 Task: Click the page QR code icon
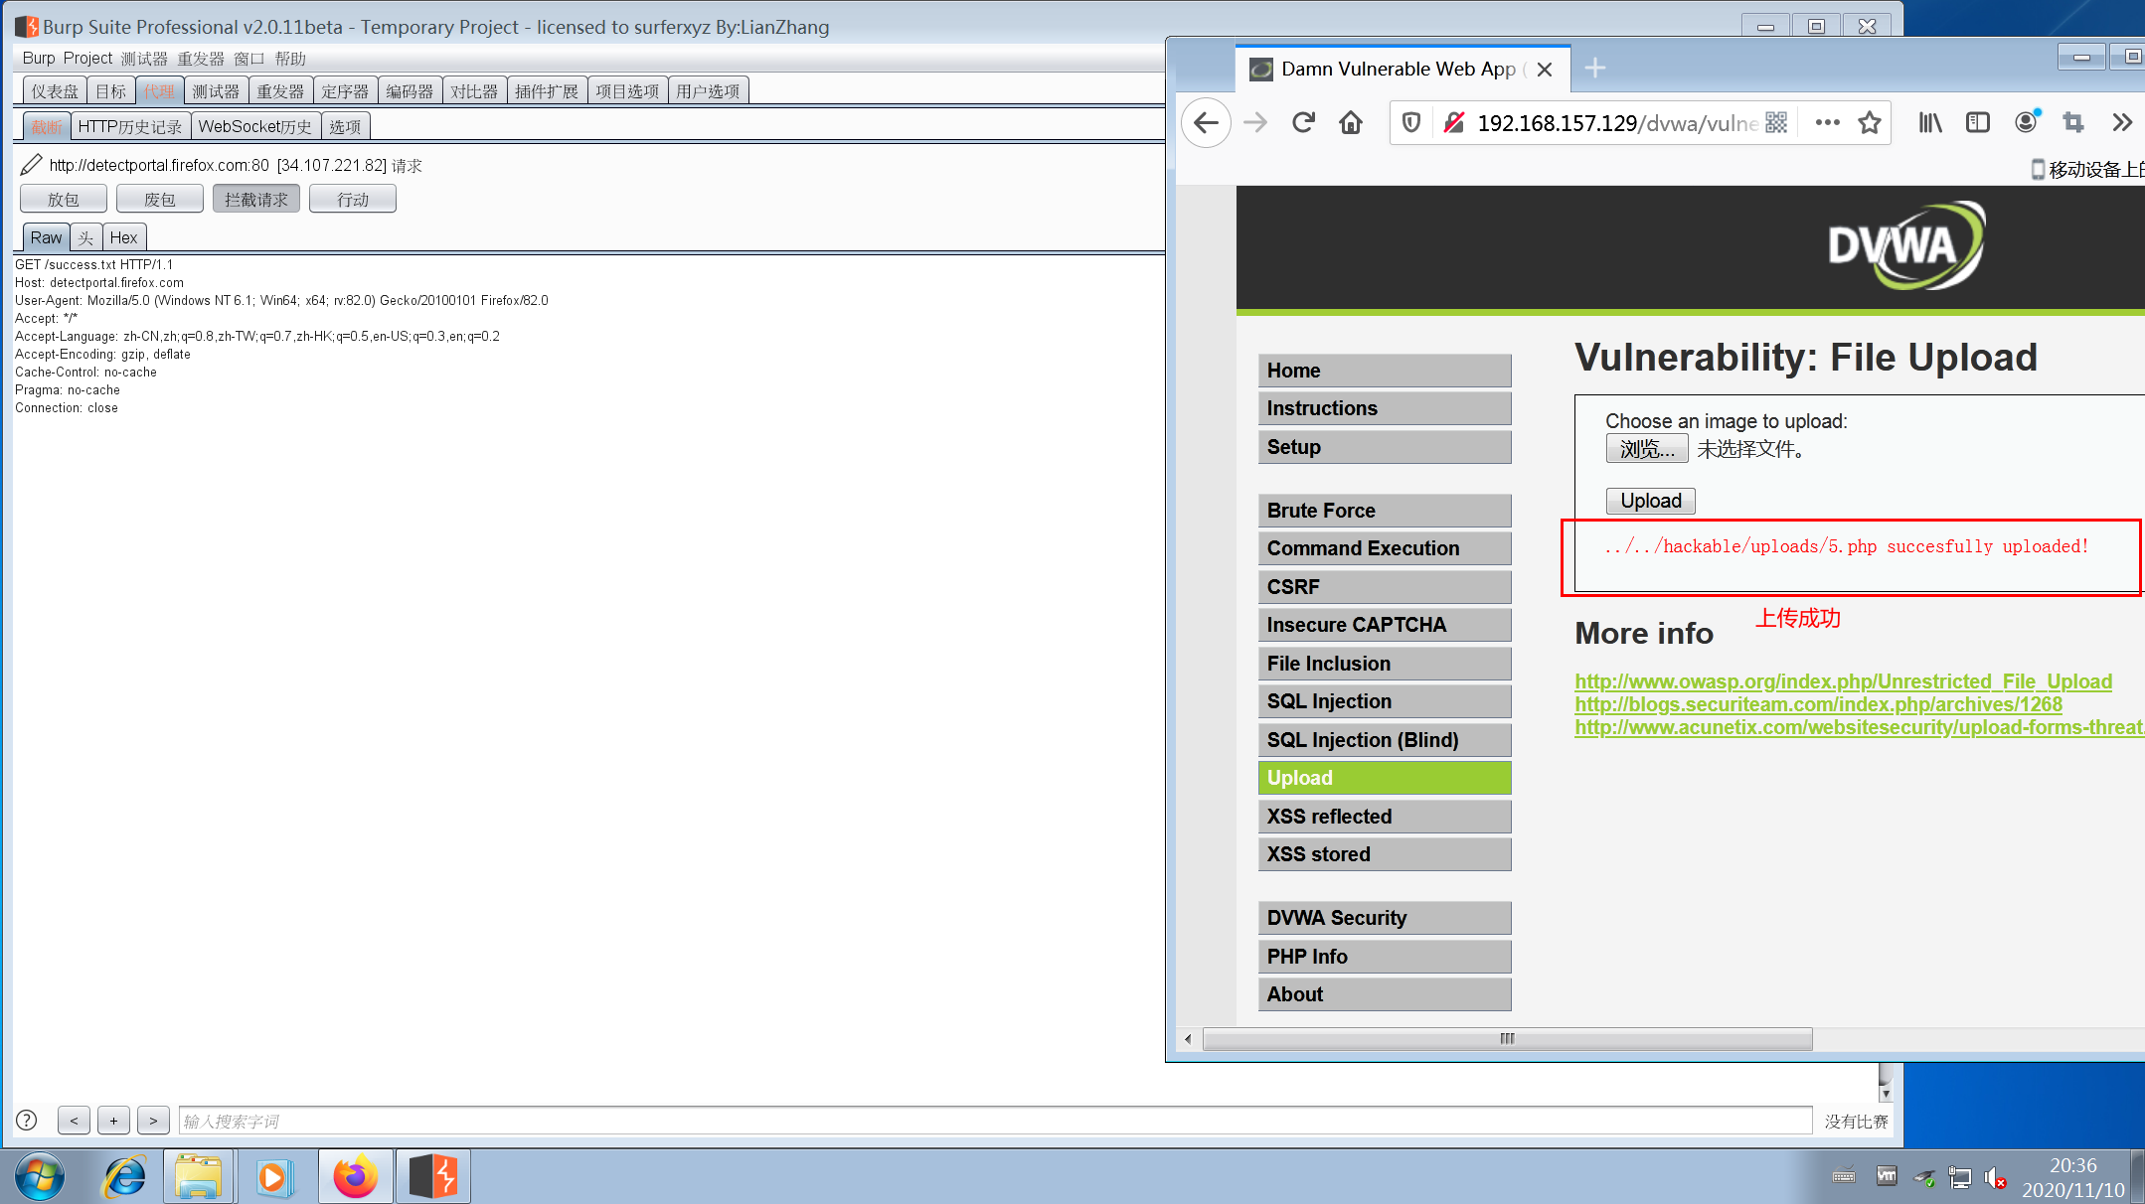[x=1776, y=122]
